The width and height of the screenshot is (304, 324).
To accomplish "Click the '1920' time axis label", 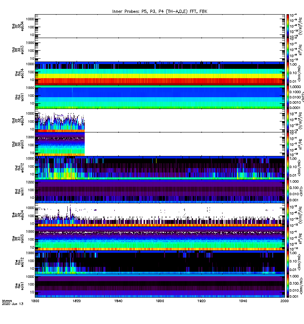I will point(201,301).
